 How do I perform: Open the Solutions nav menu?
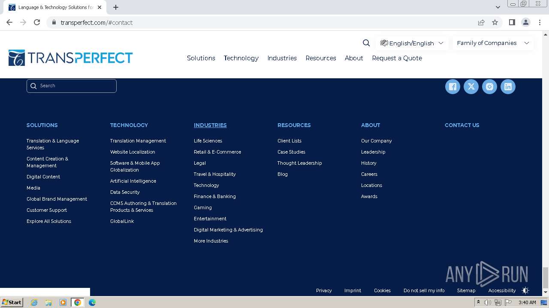pyautogui.click(x=201, y=58)
